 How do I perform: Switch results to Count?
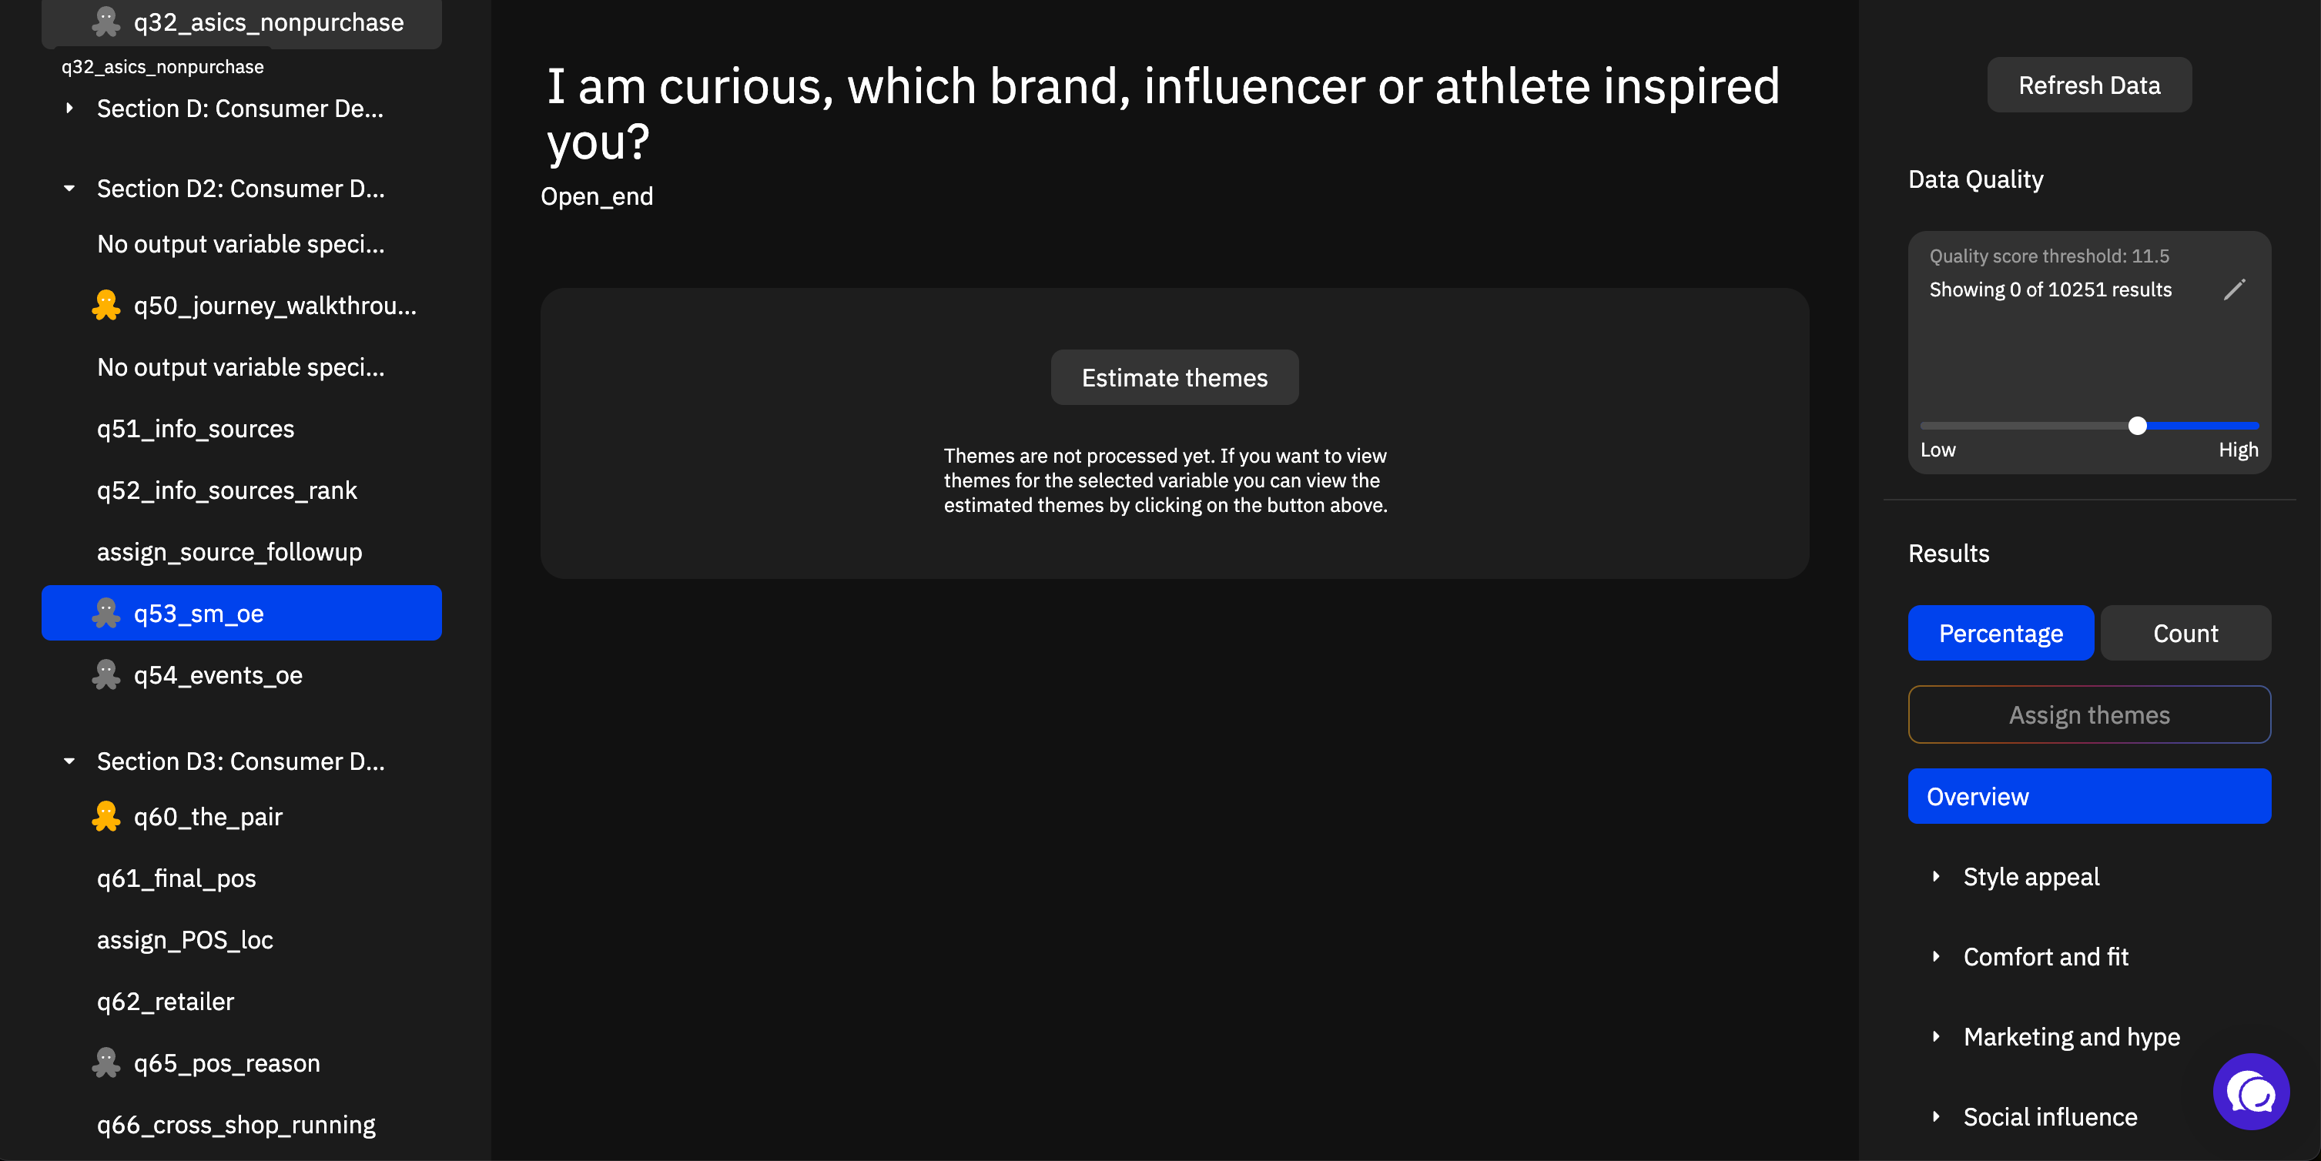point(2185,633)
